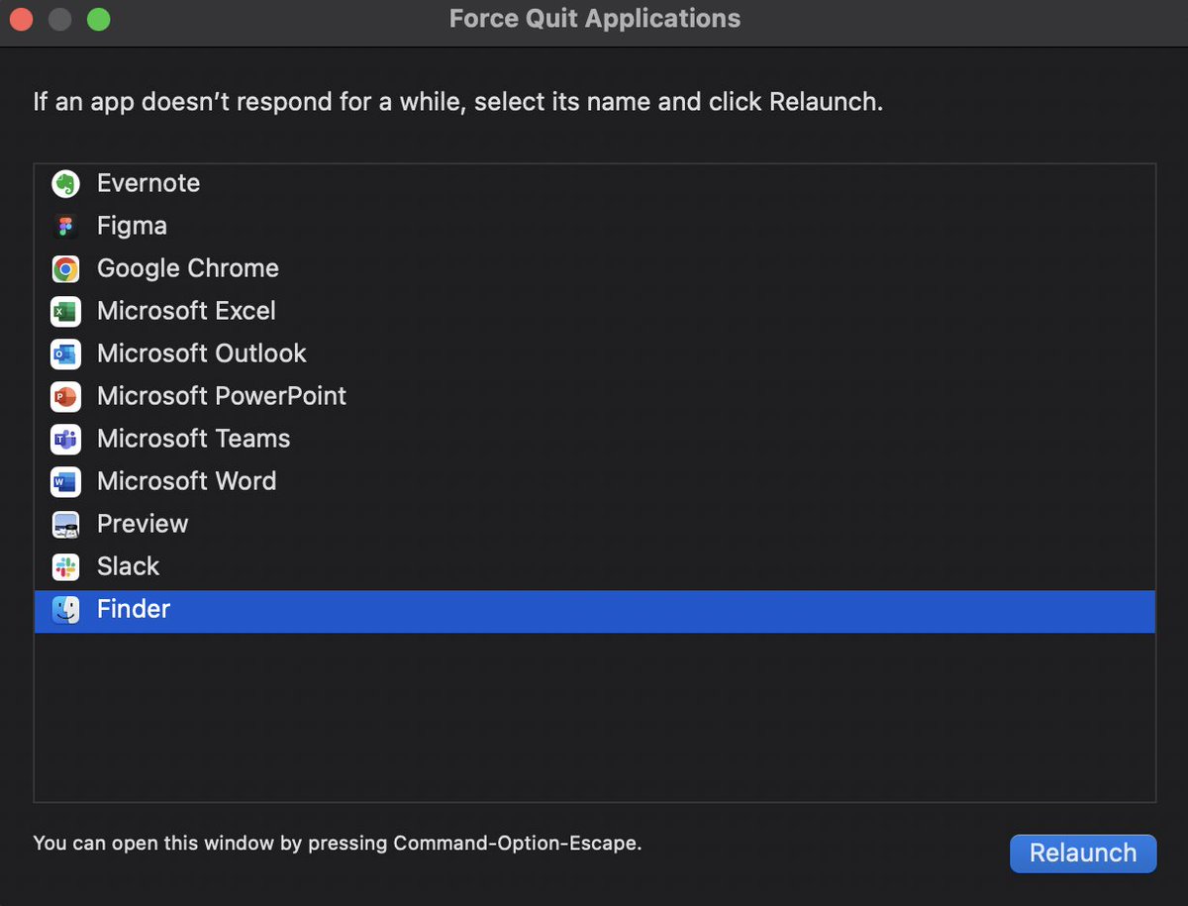Click the Microsoft Outlook icon
Viewport: 1188px width, 906px height.
pyautogui.click(x=65, y=353)
